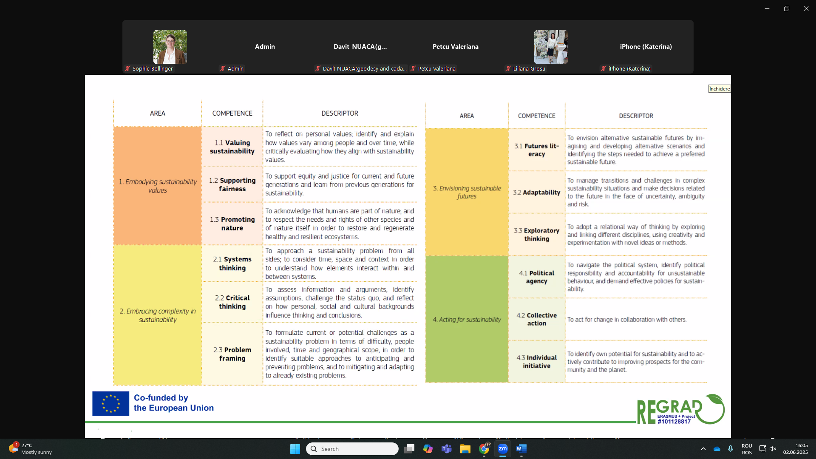The height and width of the screenshot is (459, 816).
Task: Open File Explorer from taskbar
Action: coord(465,449)
